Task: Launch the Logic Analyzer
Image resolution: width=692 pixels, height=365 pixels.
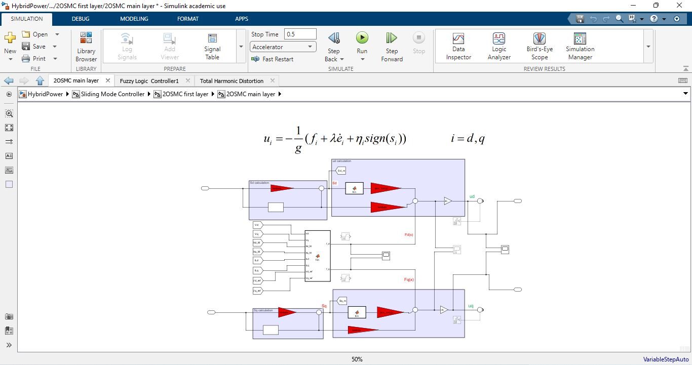Action: (x=499, y=47)
